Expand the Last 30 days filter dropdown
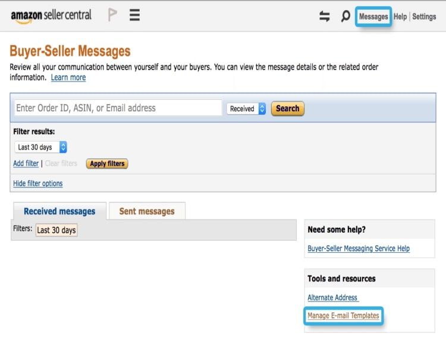446x339 pixels. click(x=40, y=147)
